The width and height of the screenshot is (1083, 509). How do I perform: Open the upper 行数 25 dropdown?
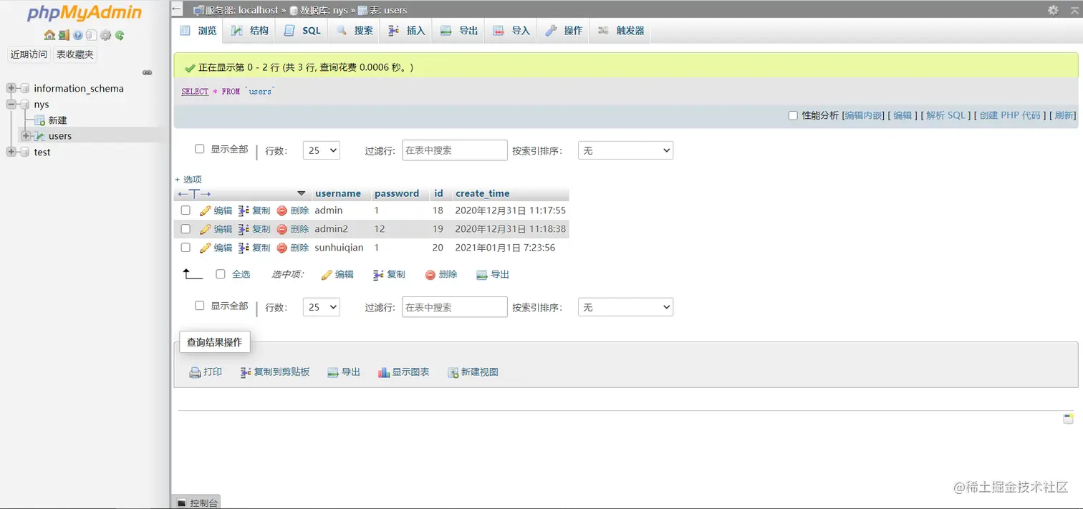pyautogui.click(x=322, y=150)
